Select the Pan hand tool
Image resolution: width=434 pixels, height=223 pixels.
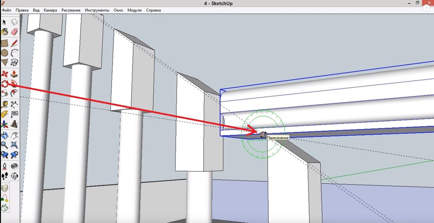click(x=14, y=135)
